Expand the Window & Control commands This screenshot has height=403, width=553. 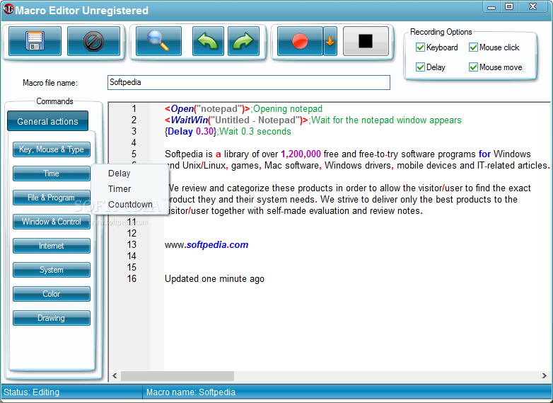pyautogui.click(x=52, y=222)
